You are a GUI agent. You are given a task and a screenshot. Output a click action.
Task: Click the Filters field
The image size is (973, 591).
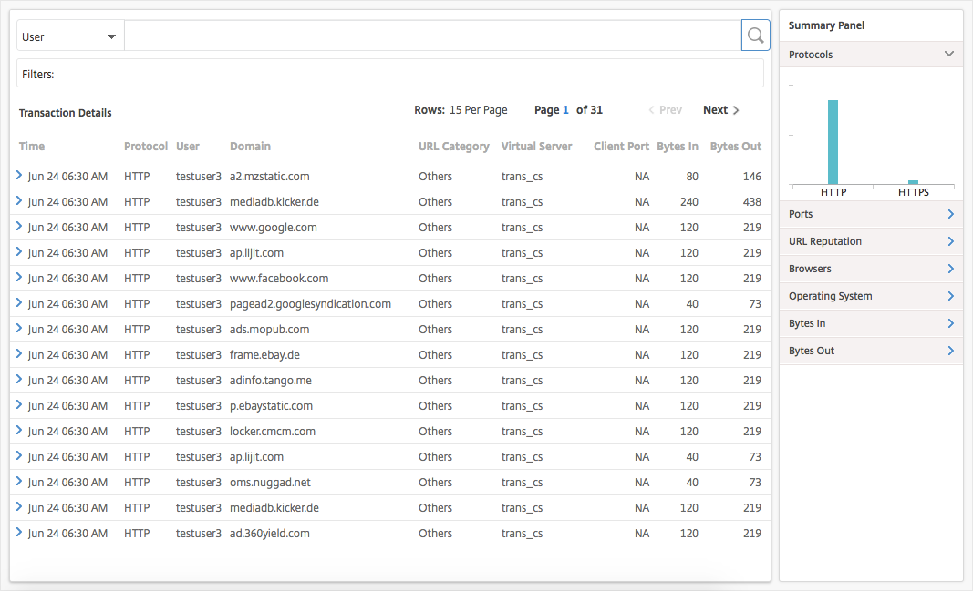pos(389,74)
